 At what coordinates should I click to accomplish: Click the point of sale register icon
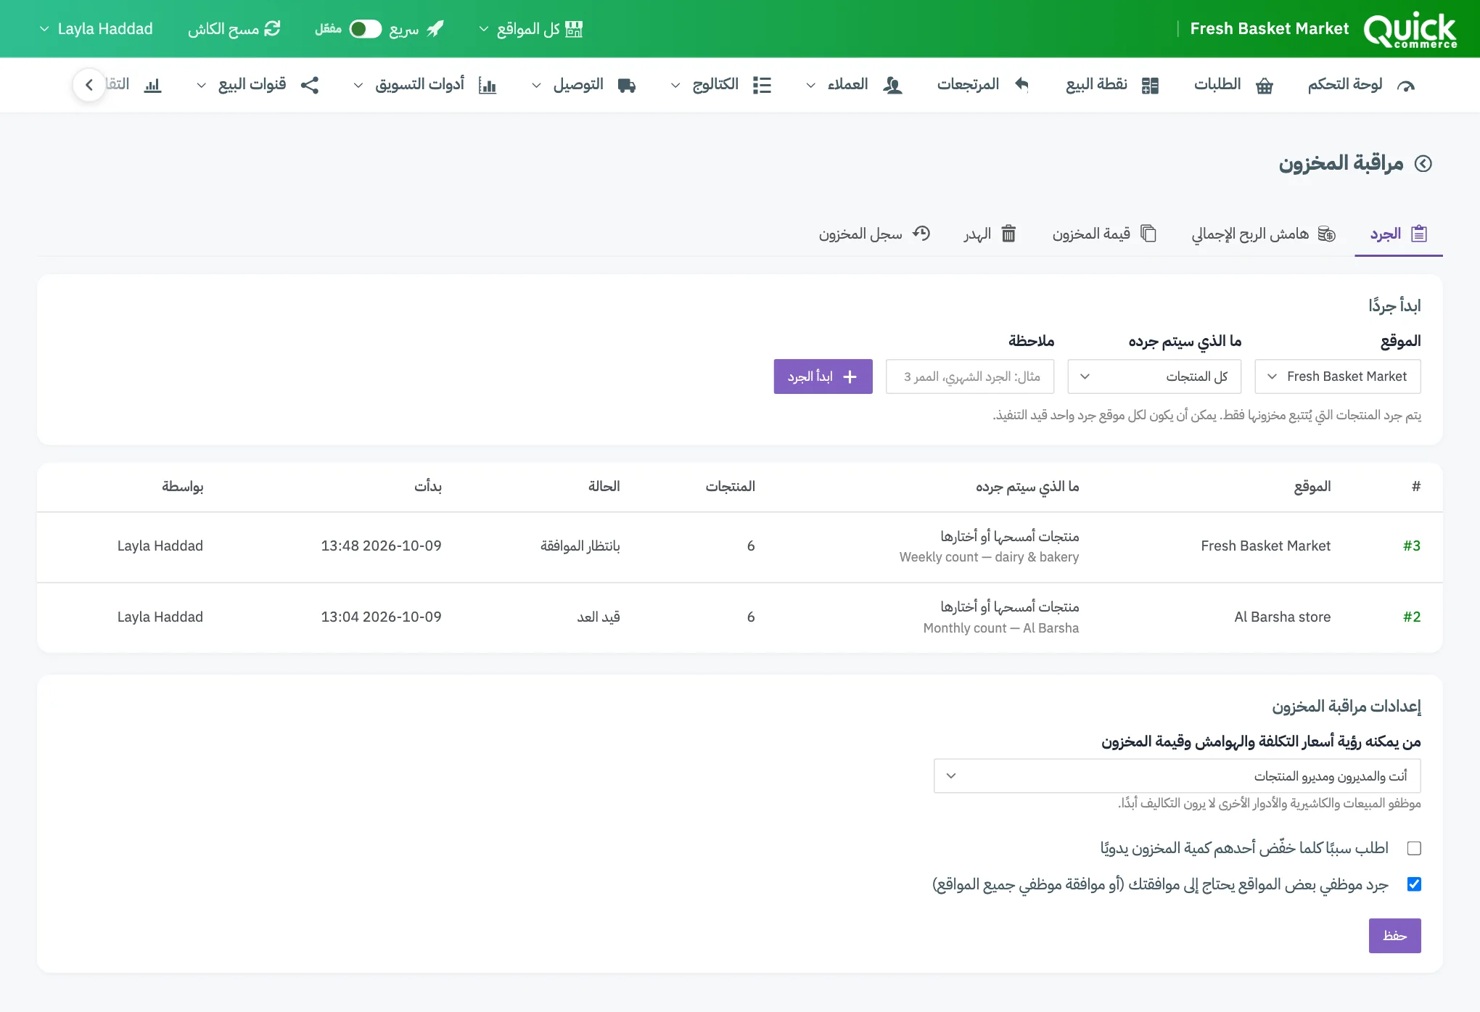tap(1150, 86)
